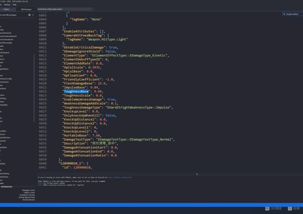
Task: Click the 说明 button label
Action: 296,209
